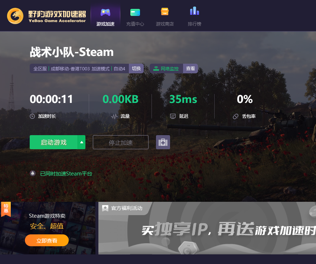Click the 0% packet loss value

pos(245,99)
